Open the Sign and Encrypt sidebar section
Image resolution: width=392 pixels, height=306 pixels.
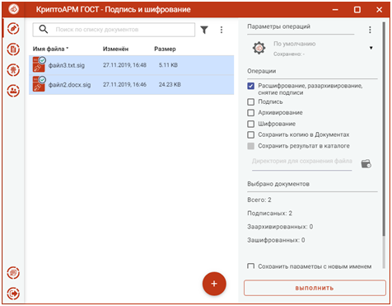(x=13, y=29)
